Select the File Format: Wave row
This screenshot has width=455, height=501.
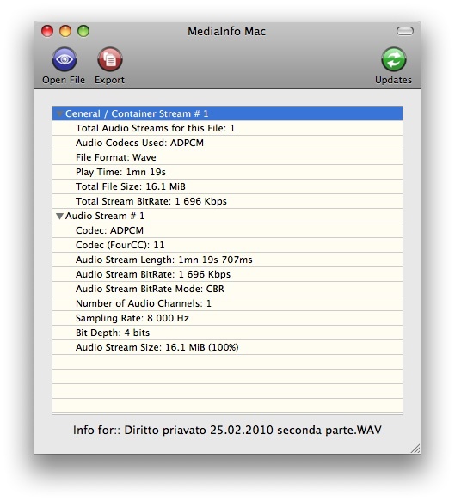click(x=227, y=157)
